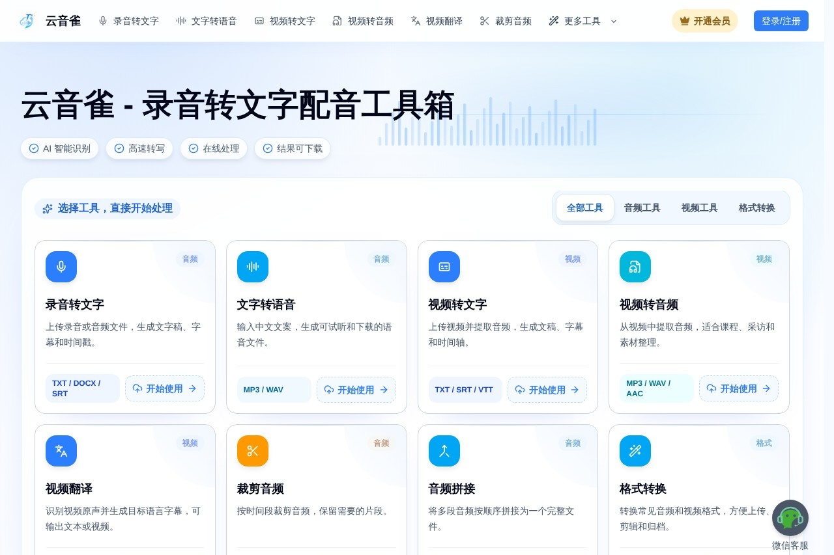Click the subtitle icon beside 视频转文字 in navigation

(259, 21)
